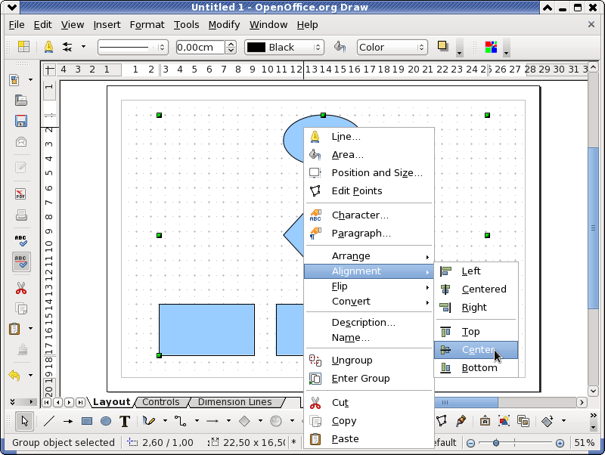The width and height of the screenshot is (605, 455).
Task: Select the Curve drawing tool
Action: [148, 421]
